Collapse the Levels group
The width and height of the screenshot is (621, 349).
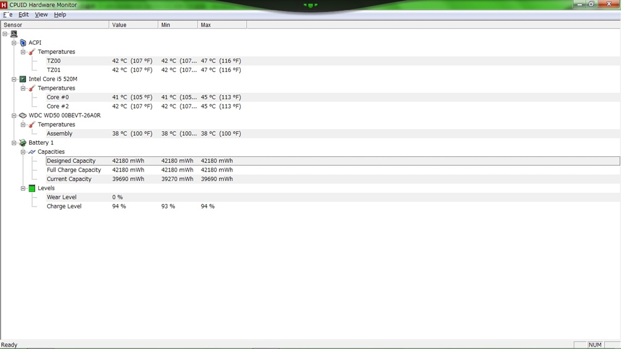(x=23, y=188)
